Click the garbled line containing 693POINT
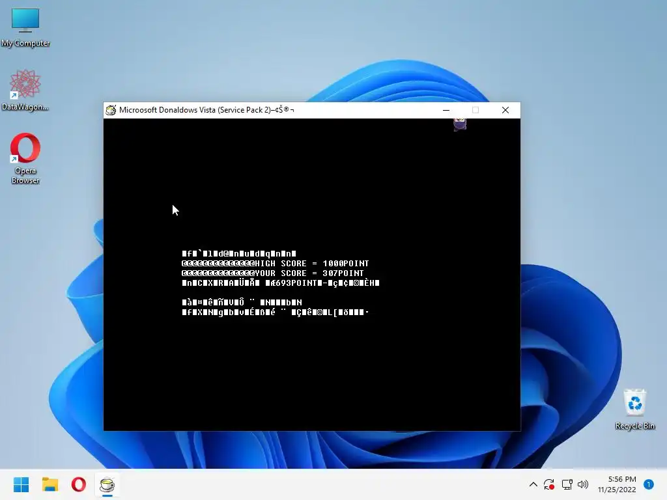 click(281, 283)
